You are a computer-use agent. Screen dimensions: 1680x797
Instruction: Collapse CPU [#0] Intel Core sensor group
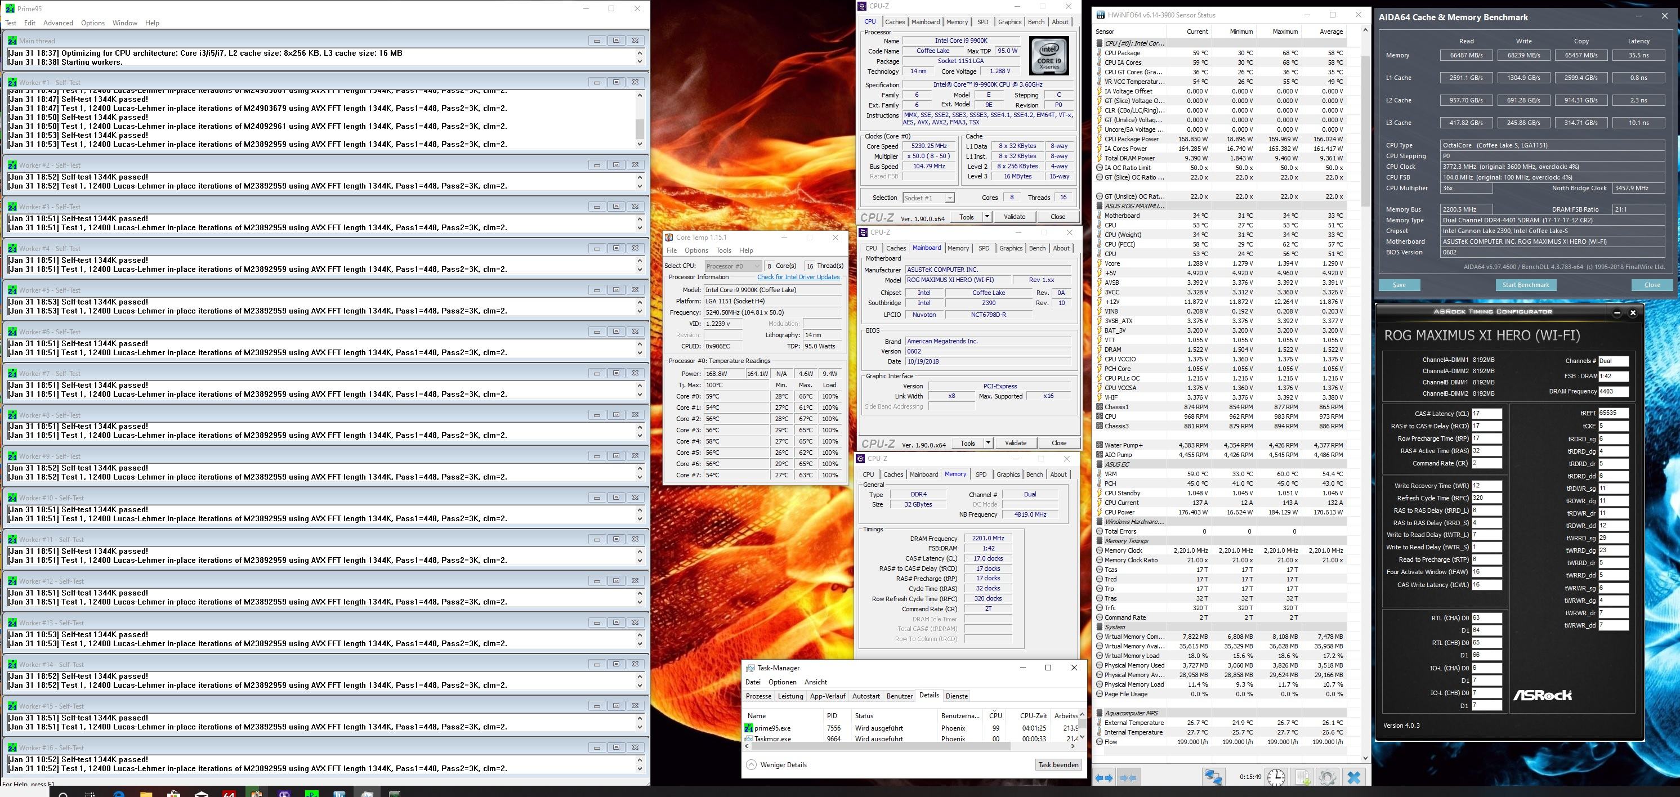[1100, 43]
